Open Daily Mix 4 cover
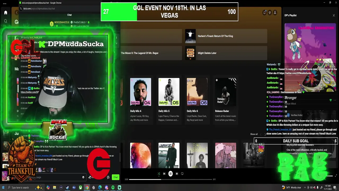The height and width of the screenshot is (191, 339). [141, 92]
